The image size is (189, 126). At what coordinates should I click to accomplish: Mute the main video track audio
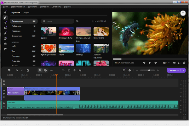[x=4, y=94]
